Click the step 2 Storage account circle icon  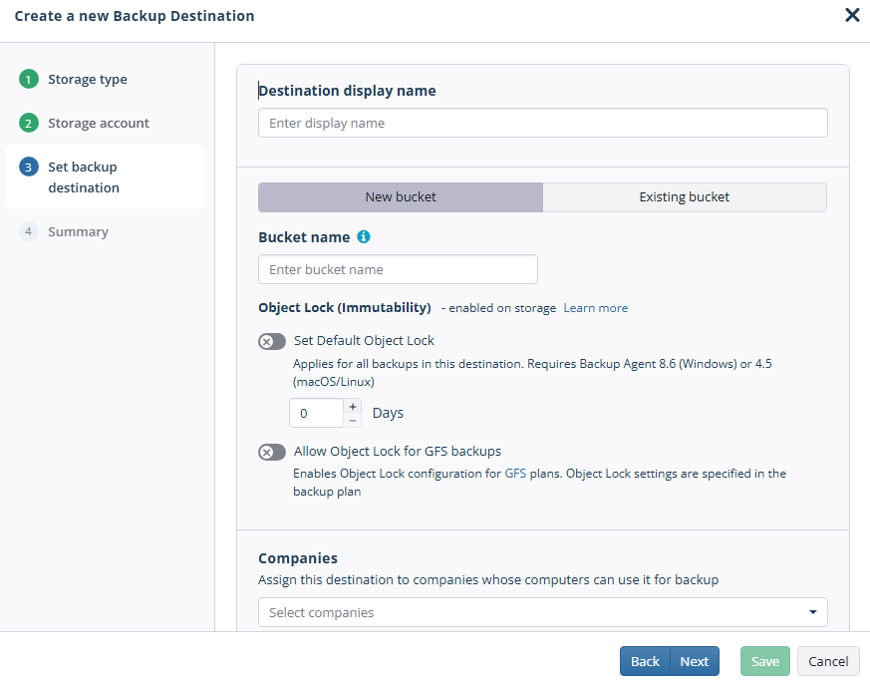pyautogui.click(x=29, y=123)
